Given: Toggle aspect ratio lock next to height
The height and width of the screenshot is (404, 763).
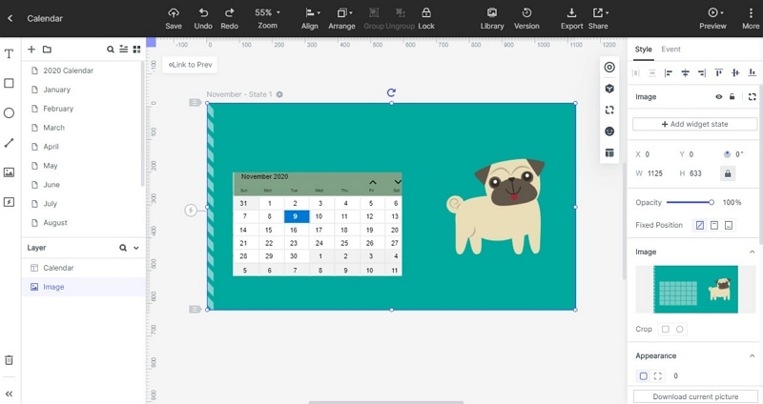Looking at the screenshot, I should [728, 173].
